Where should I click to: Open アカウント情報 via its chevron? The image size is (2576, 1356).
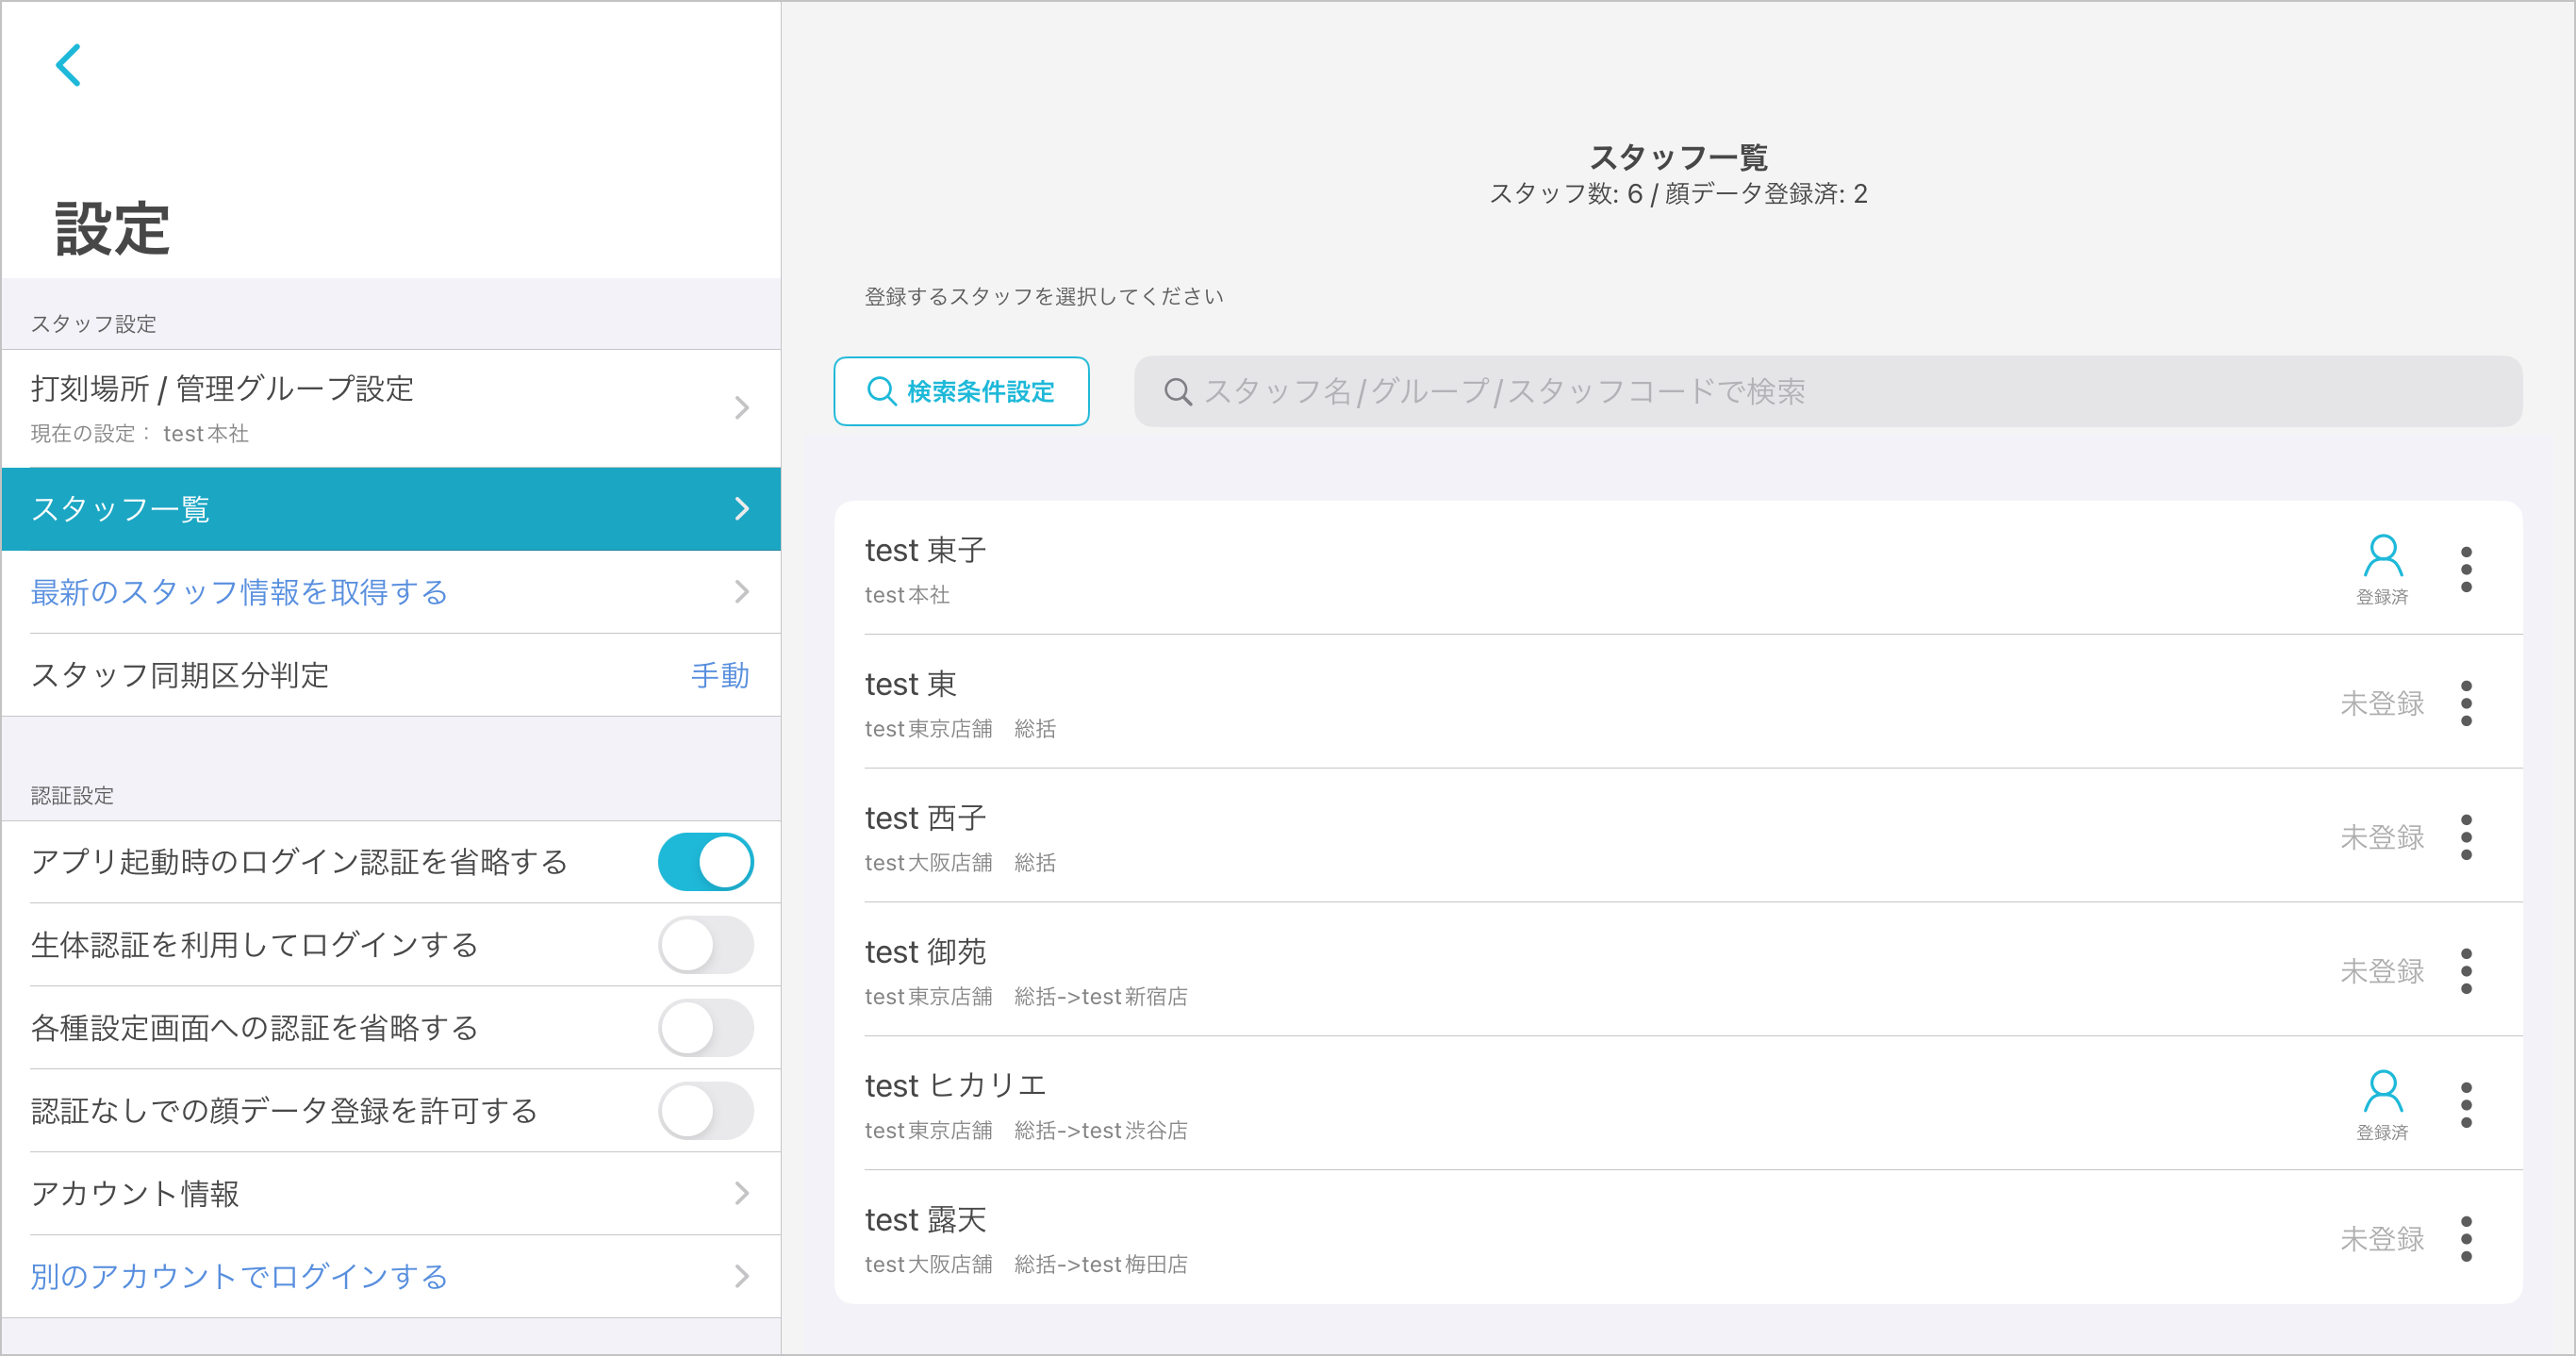741,1193
